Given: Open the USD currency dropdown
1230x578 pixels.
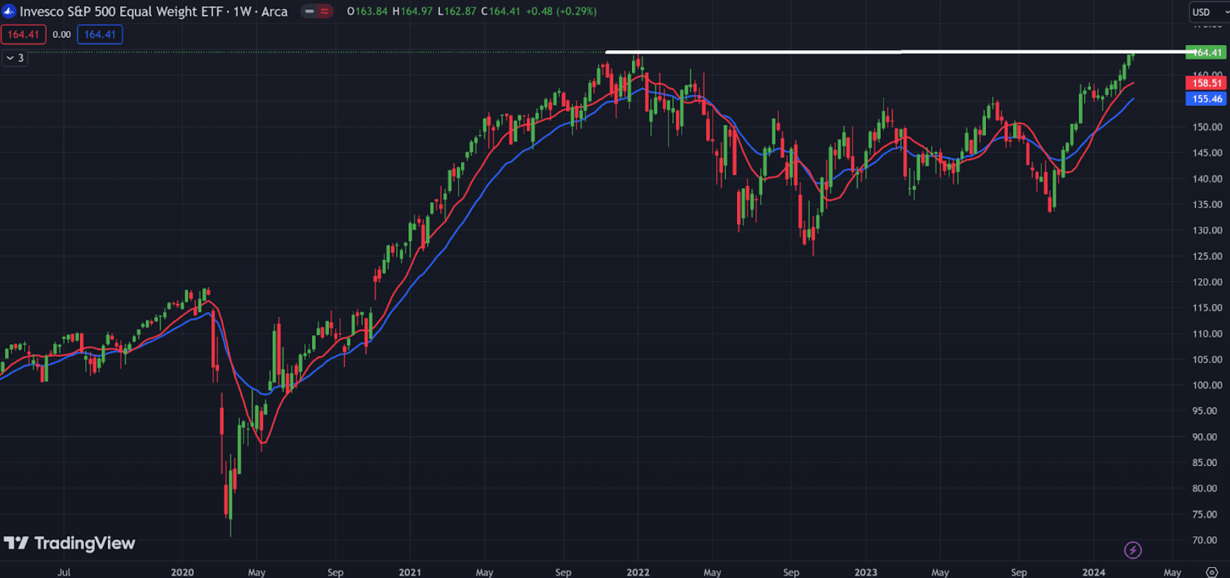Looking at the screenshot, I should (x=1208, y=12).
